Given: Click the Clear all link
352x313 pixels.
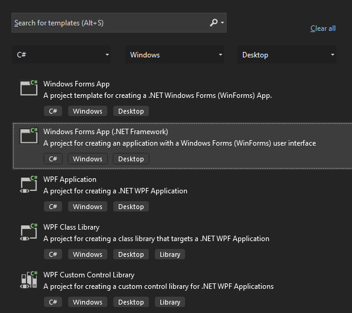Looking at the screenshot, I should (x=323, y=28).
